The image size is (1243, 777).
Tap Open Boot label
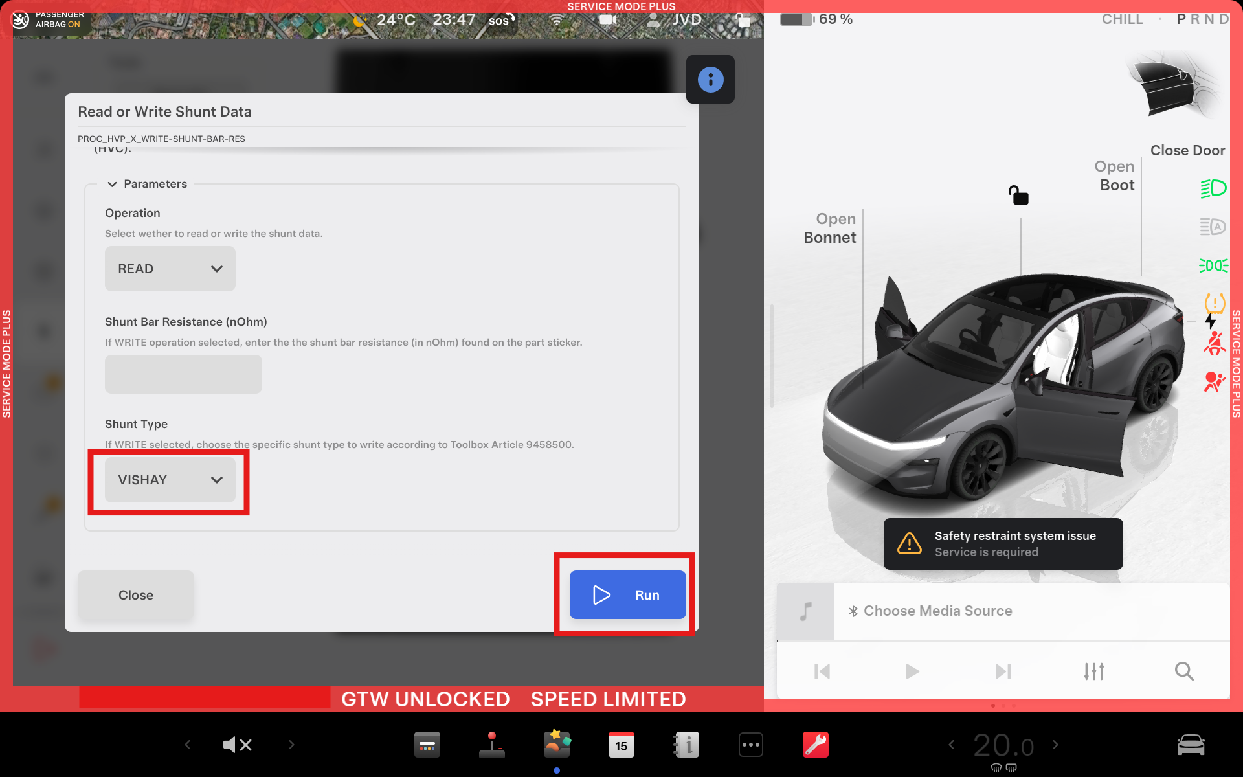click(x=1116, y=176)
